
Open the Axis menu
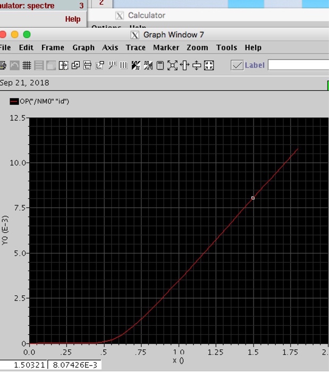[110, 48]
